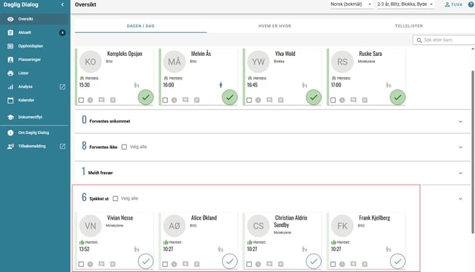475x272 pixels.
Task: Click green check button on Ruske Sara
Action: (x=398, y=98)
